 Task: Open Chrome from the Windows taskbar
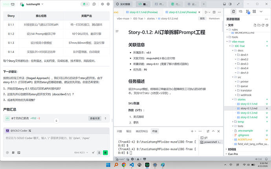(124, 165)
